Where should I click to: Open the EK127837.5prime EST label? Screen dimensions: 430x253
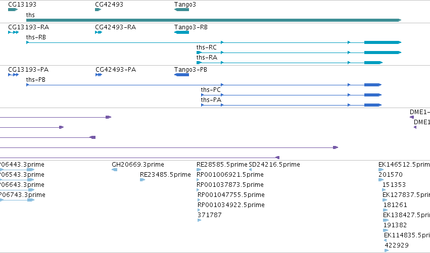click(406, 195)
